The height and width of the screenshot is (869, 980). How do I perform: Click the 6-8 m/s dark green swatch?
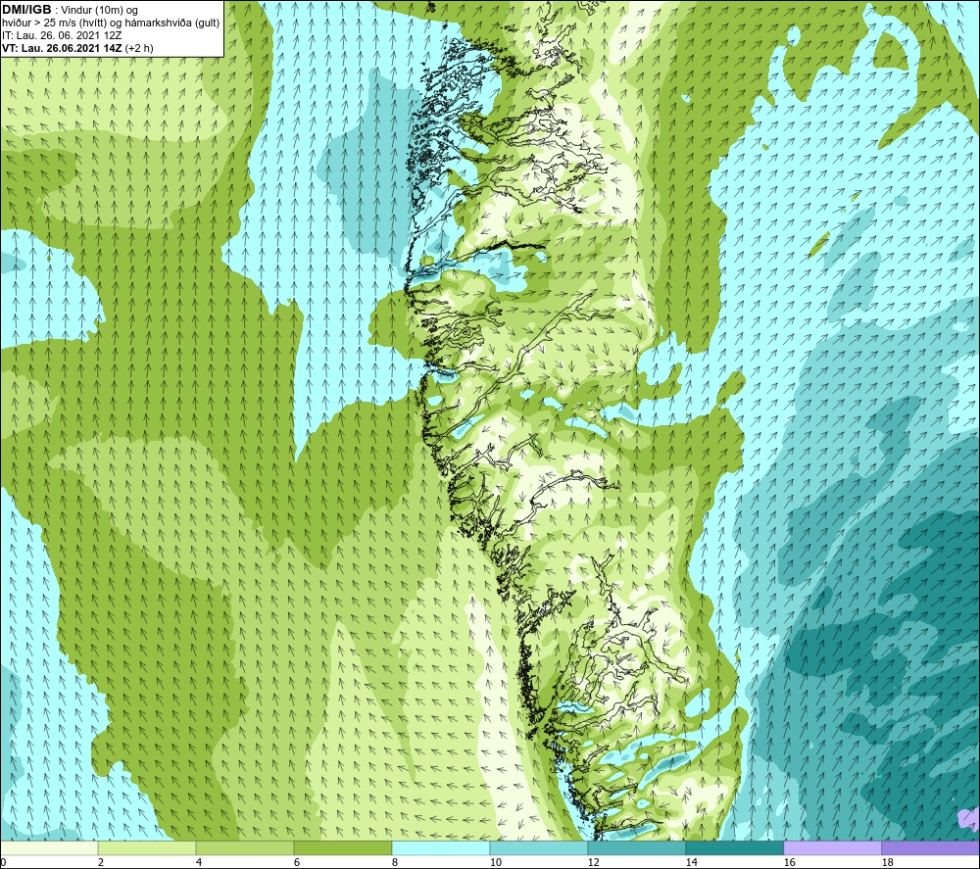click(342, 847)
